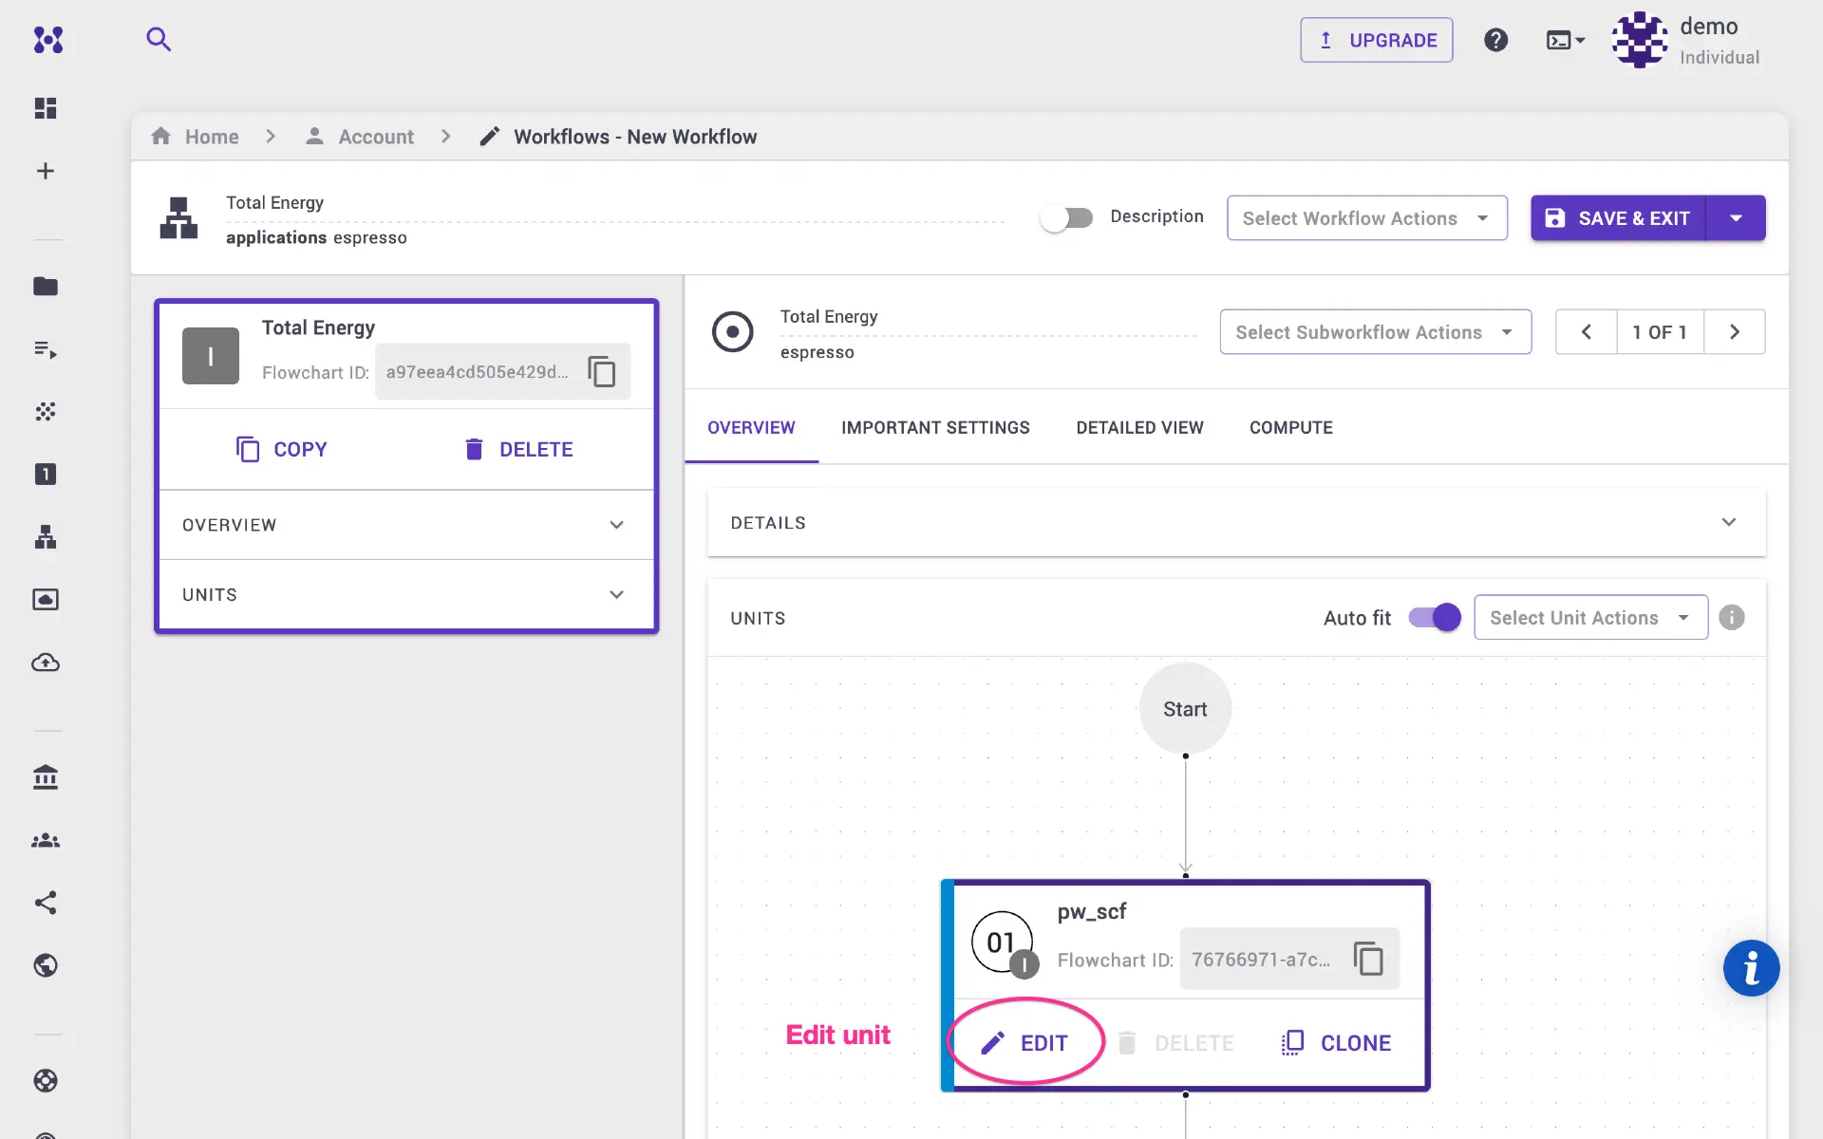Click EDIT on the pw_scf unit

point(1025,1043)
